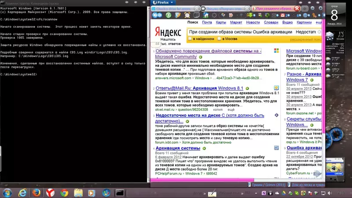Open a new tab with plus button
352x198 pixels.
304,8
